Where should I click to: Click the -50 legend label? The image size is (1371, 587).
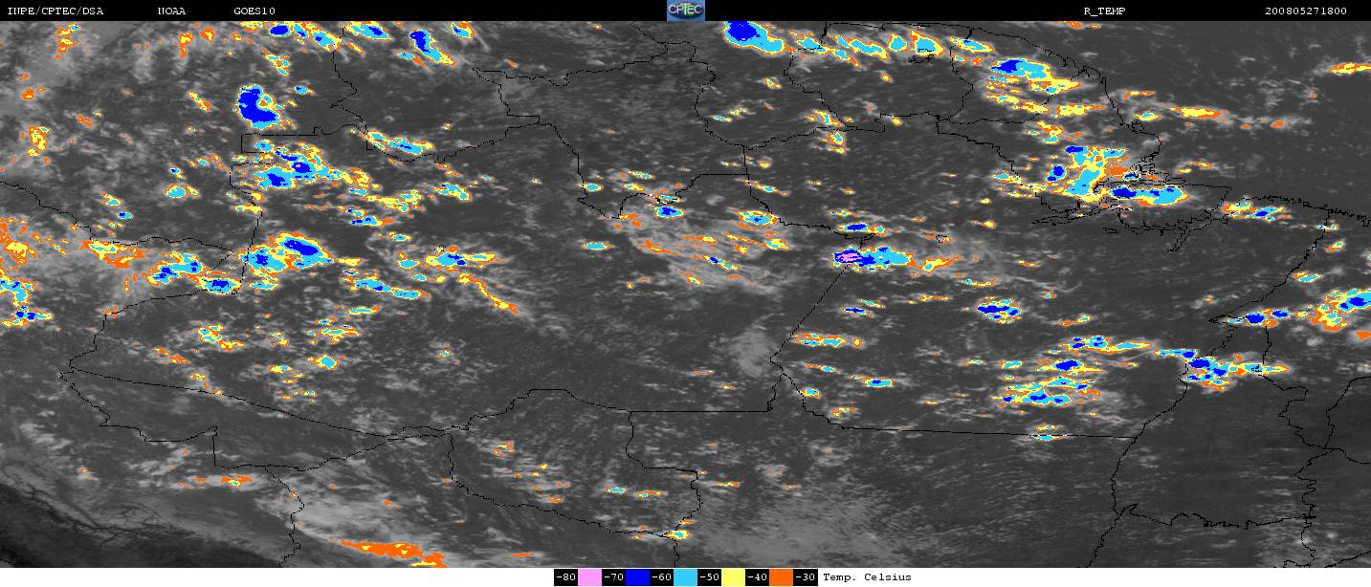point(710,577)
